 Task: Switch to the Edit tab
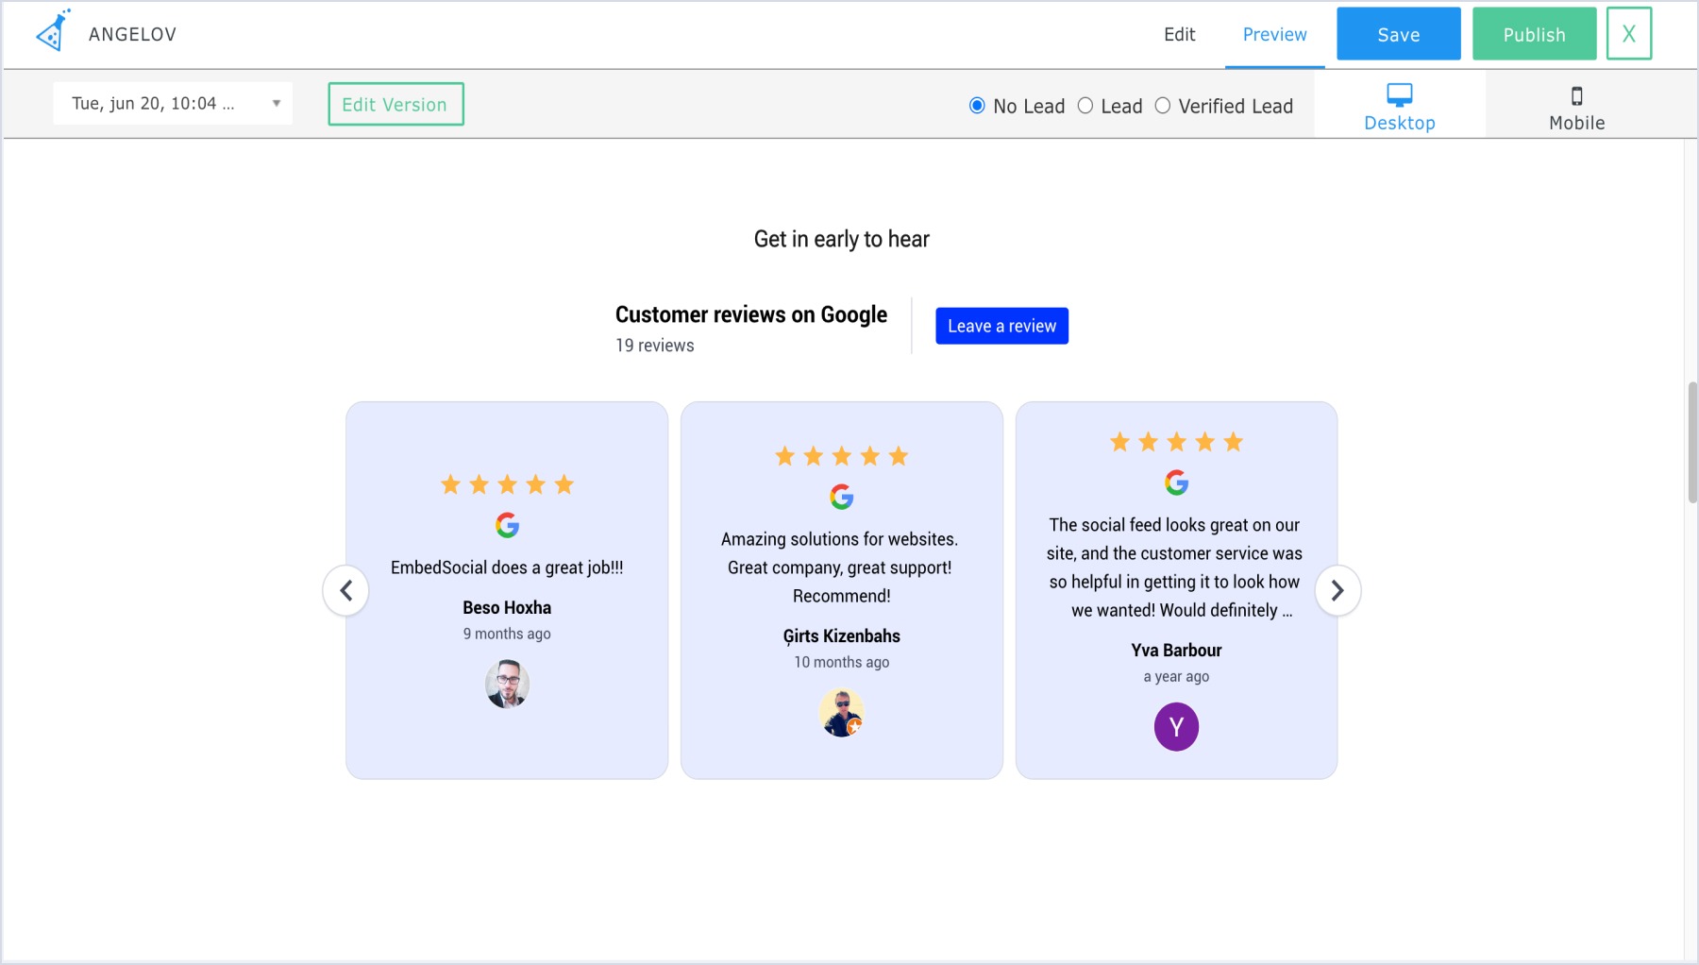point(1179,35)
